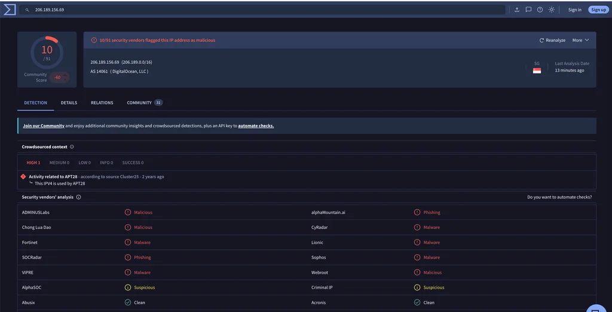Click Fortinet malware warning icon
The height and width of the screenshot is (312, 612).
(128, 243)
